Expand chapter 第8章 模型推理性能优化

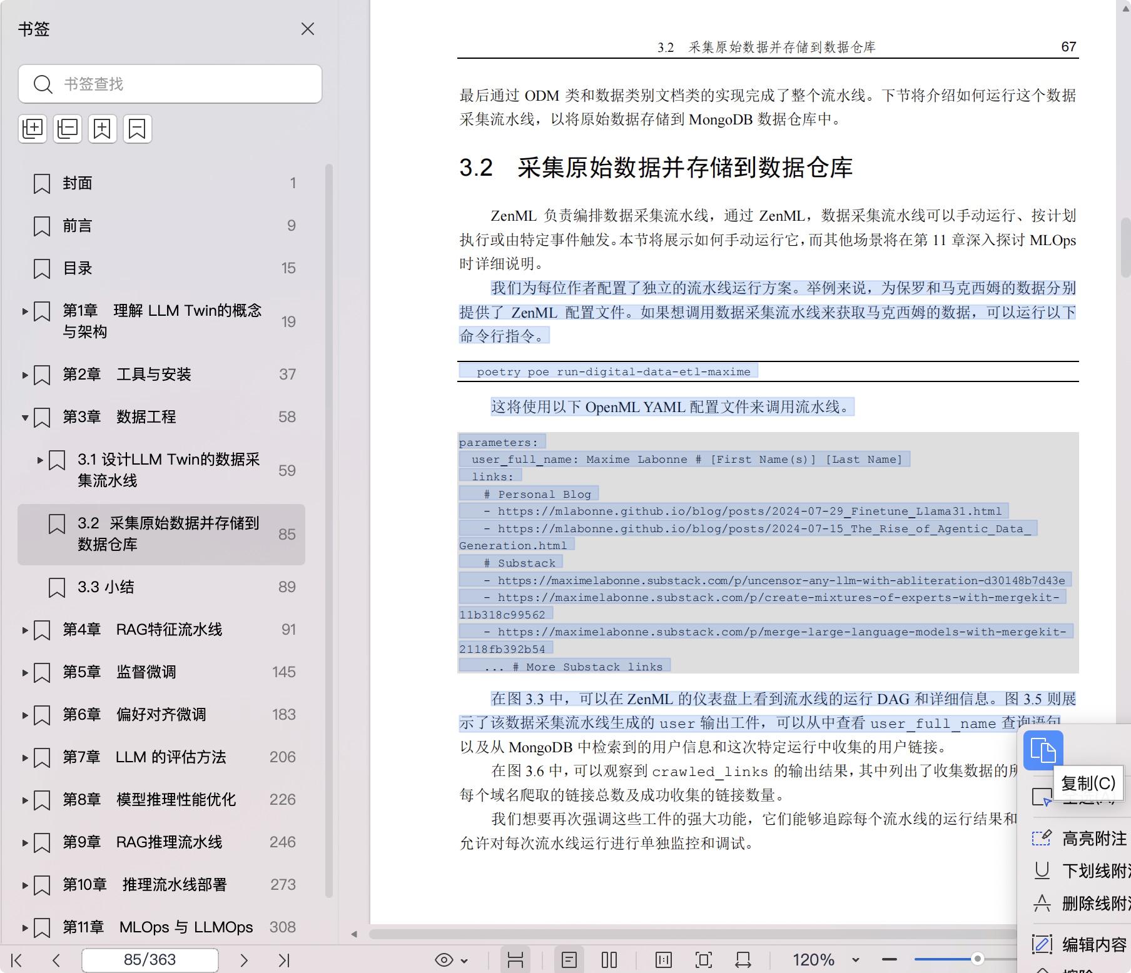[x=25, y=800]
